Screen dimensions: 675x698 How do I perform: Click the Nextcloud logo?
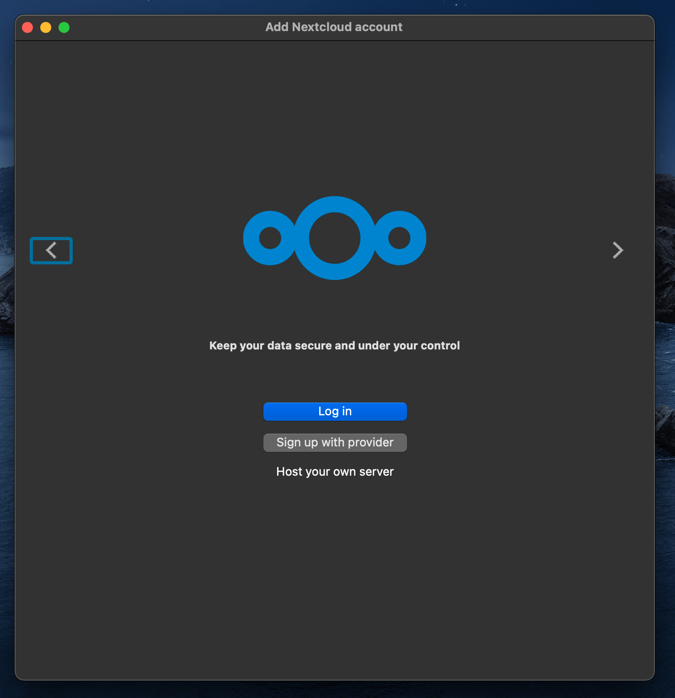click(x=335, y=238)
